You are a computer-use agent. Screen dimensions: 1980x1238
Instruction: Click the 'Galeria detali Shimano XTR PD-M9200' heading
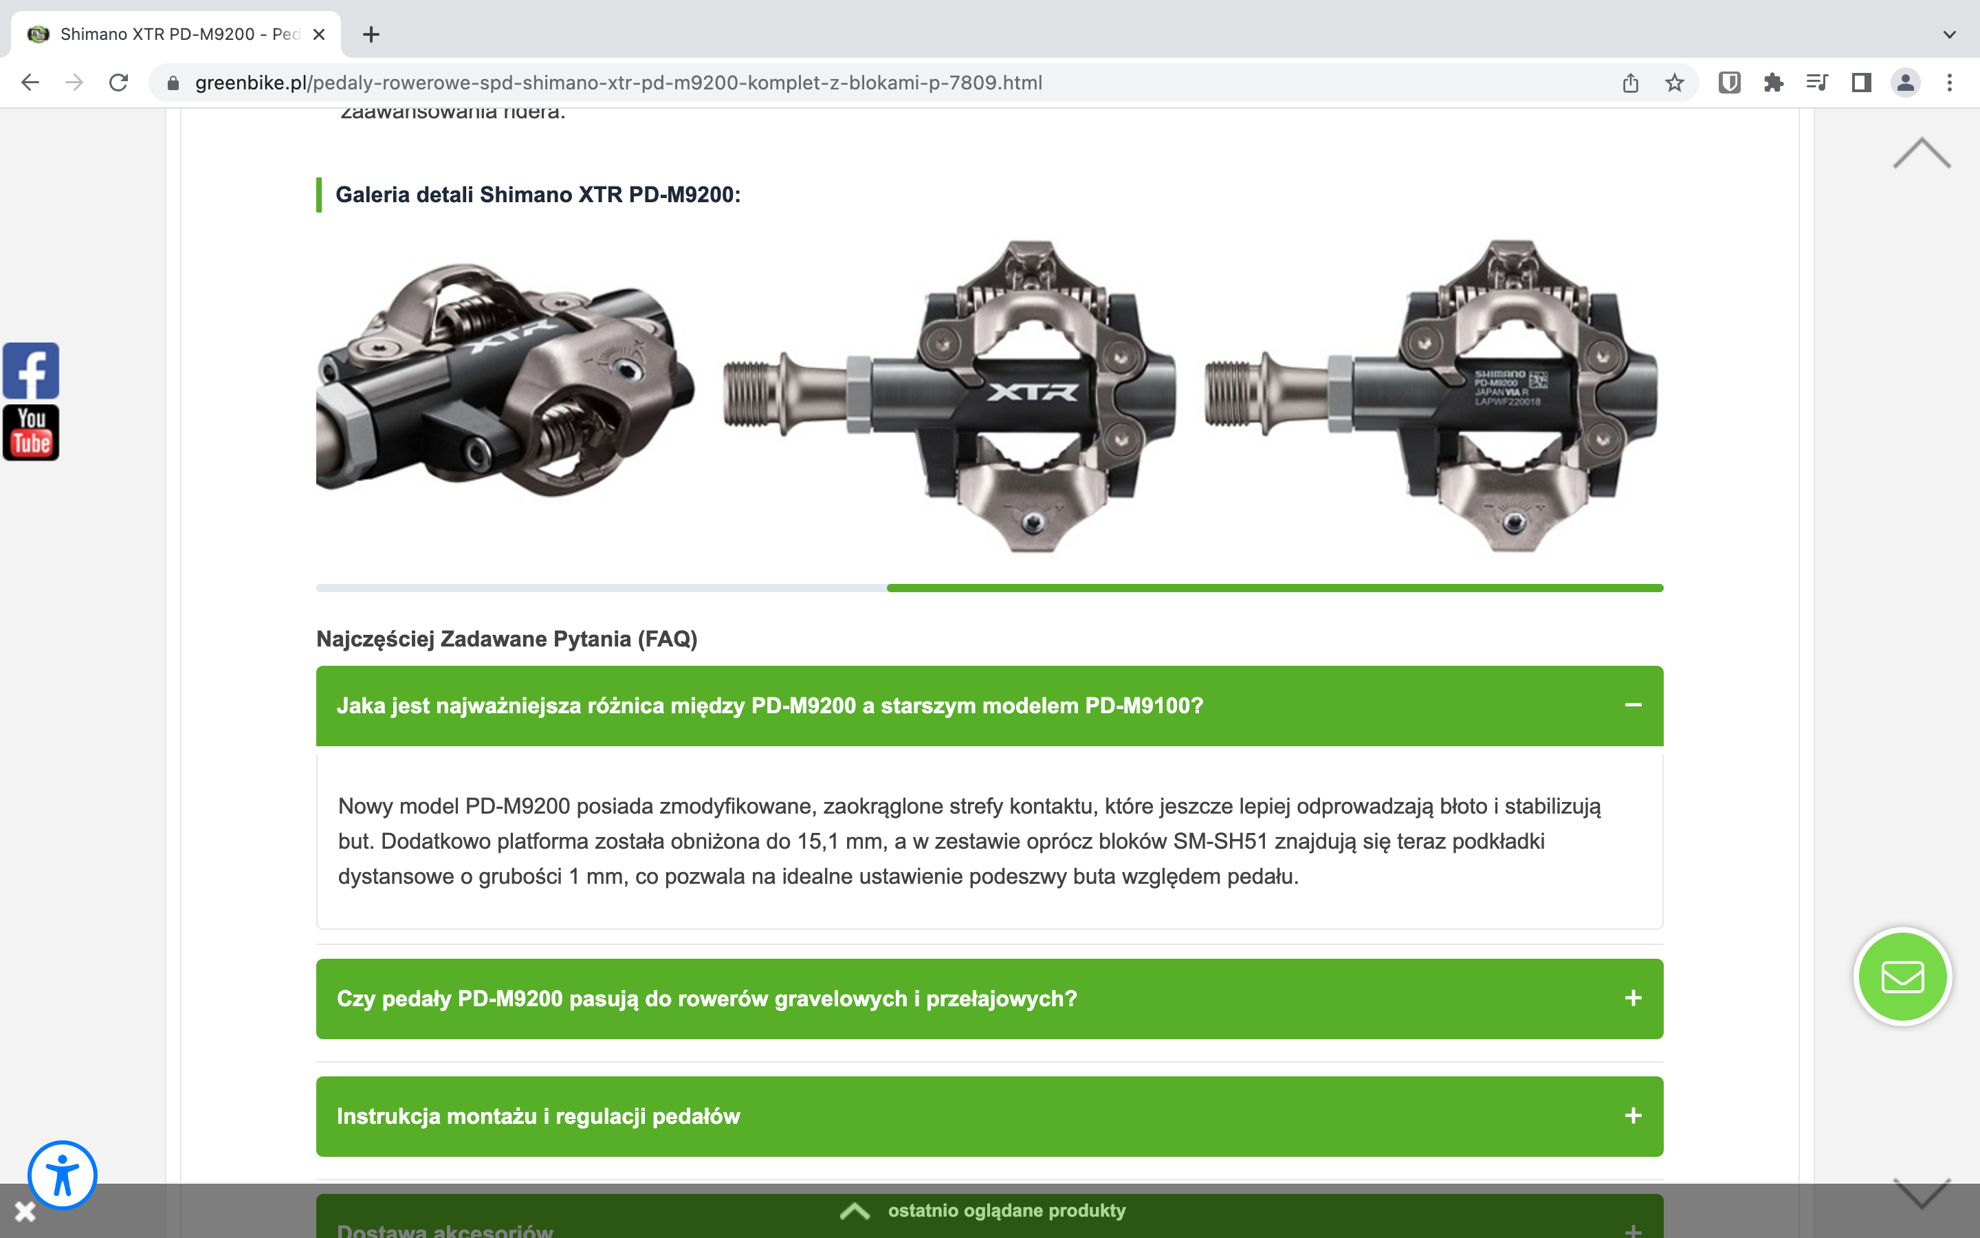tap(538, 195)
